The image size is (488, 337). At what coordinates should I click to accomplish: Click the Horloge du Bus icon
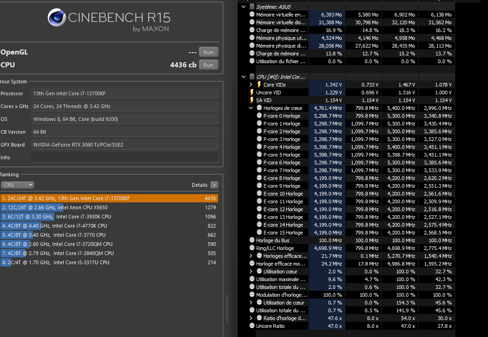pyautogui.click(x=252, y=240)
